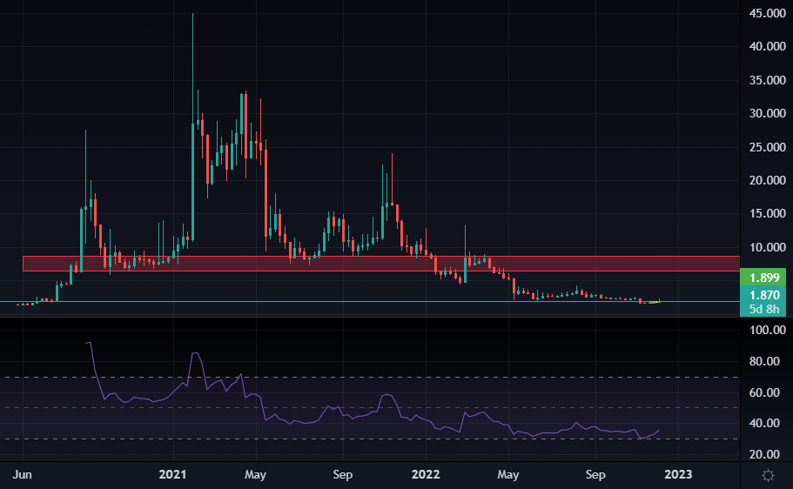The width and height of the screenshot is (793, 489).
Task: Click the 60.00 RSI axis label
Action: [x=764, y=392]
